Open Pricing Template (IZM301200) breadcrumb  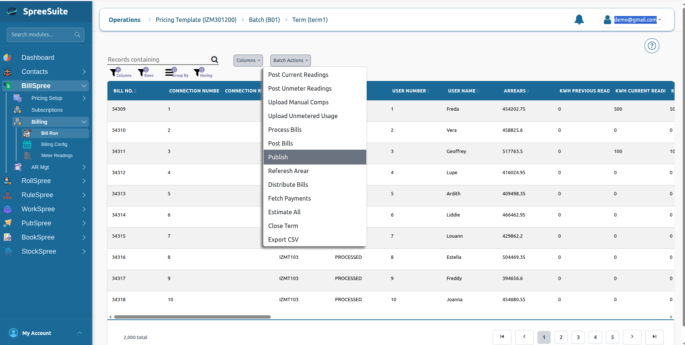[x=196, y=20]
